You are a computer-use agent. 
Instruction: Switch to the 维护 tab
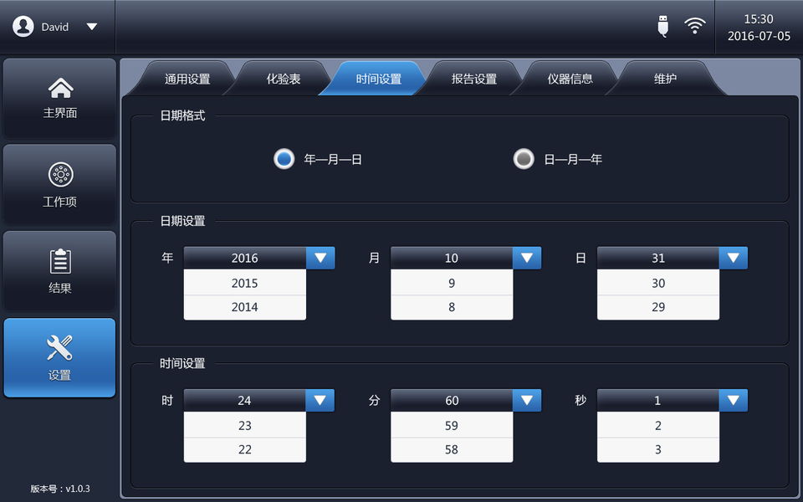point(665,79)
